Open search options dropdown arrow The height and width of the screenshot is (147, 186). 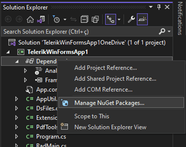tap(169, 31)
